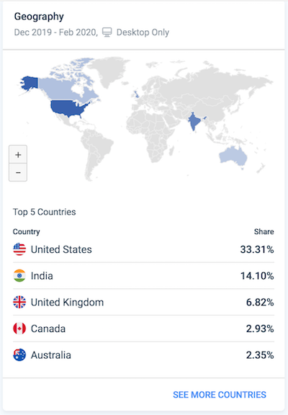288x415 pixels.
Task: Zoom in on the map with plus button
Action: tap(18, 155)
